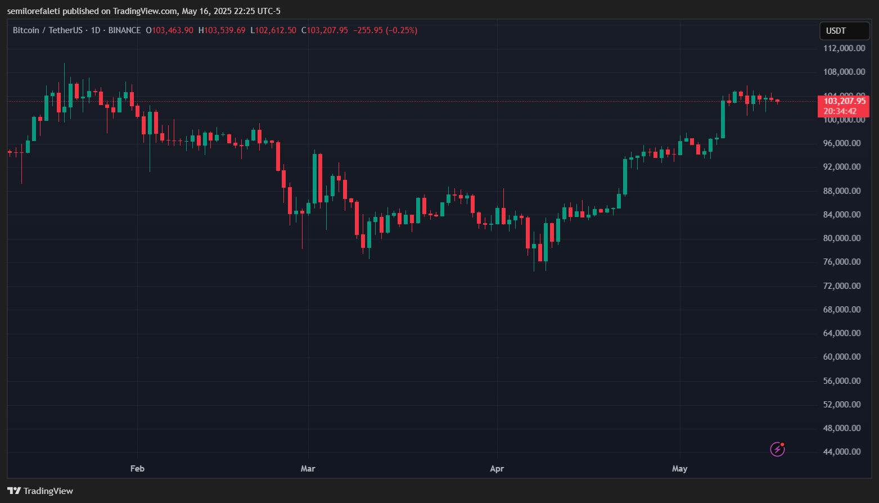Image resolution: width=879 pixels, height=503 pixels.
Task: Click the semilorefaleti publisher name
Action: pyautogui.click(x=33, y=11)
